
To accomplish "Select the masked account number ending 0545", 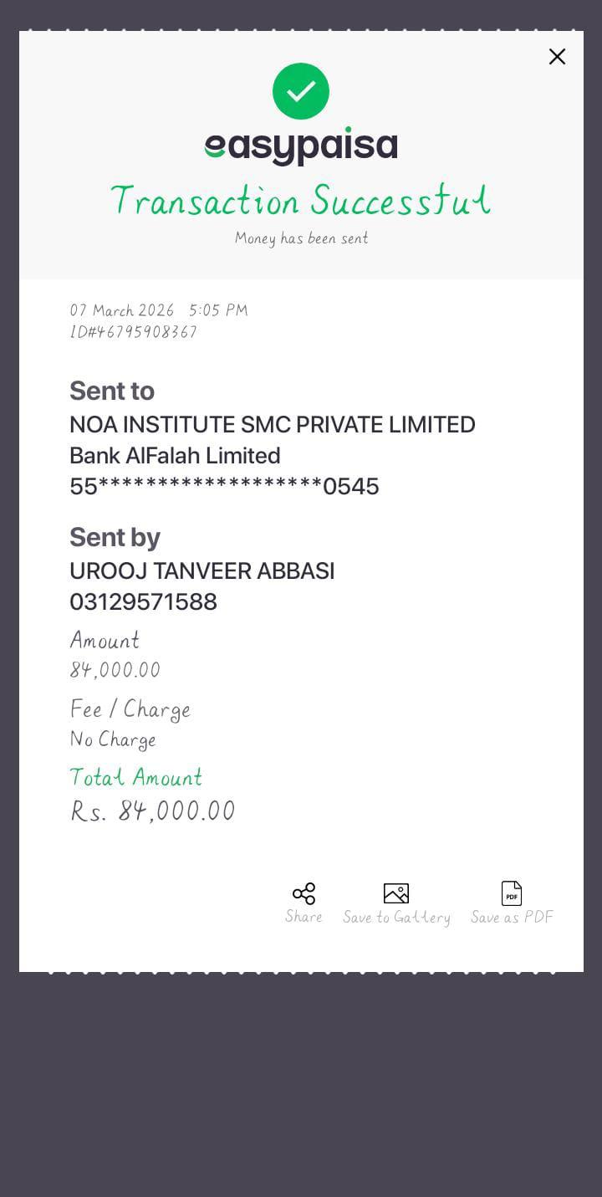I will click(224, 487).
